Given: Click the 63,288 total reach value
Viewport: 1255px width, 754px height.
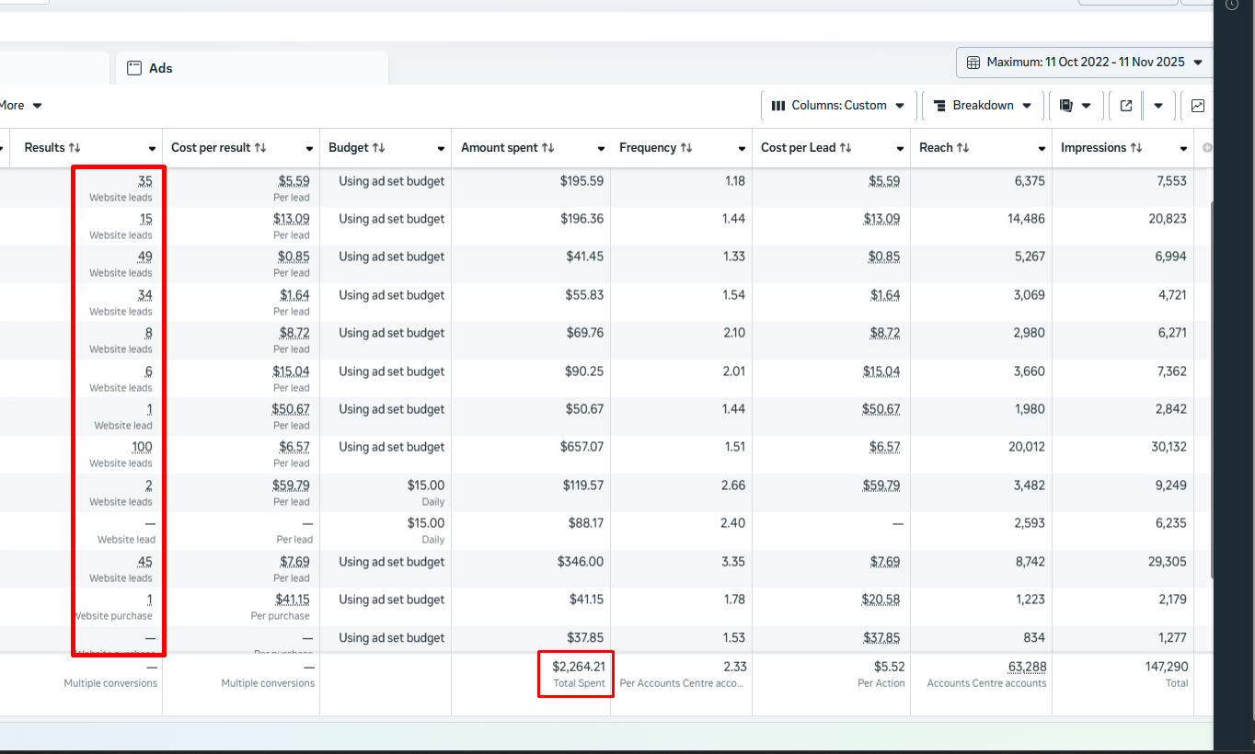Looking at the screenshot, I should [1027, 667].
